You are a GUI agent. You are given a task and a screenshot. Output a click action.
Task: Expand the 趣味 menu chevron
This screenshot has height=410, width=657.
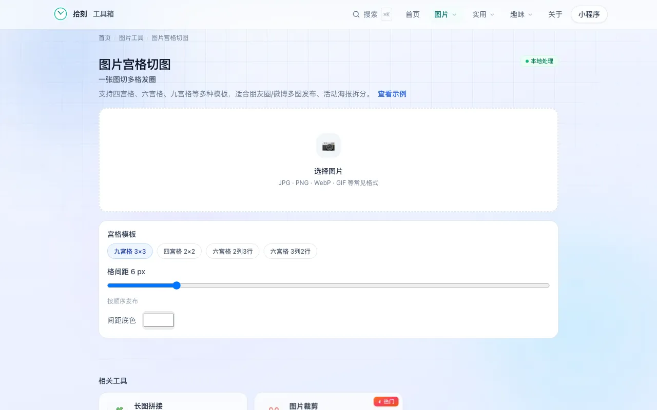point(530,15)
